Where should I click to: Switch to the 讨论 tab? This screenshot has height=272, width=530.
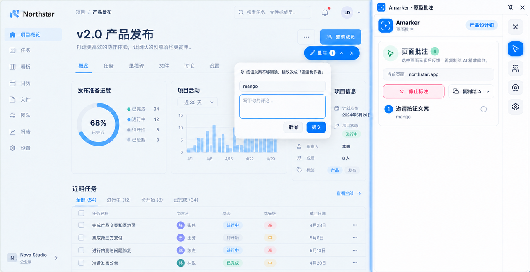click(189, 66)
